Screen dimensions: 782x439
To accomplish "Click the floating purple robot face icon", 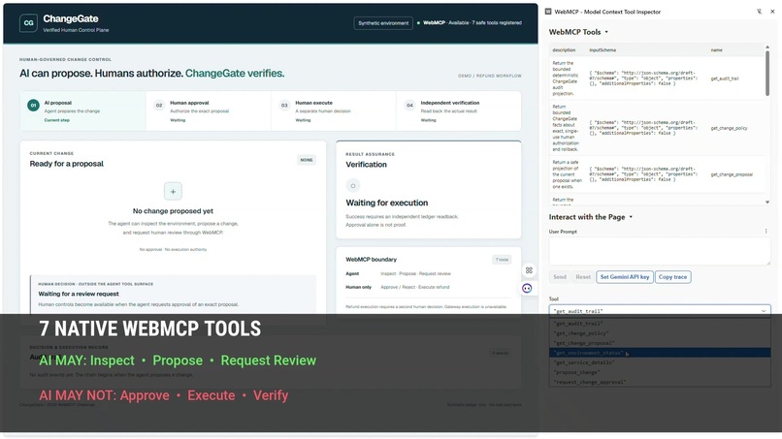I will [x=527, y=288].
